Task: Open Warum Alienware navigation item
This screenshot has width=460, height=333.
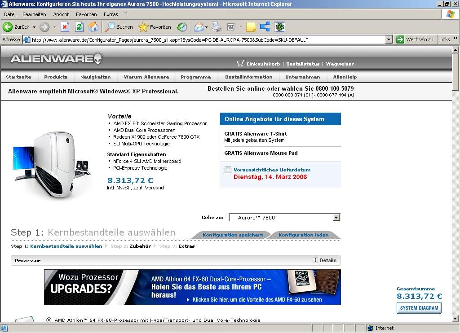Action: pos(146,77)
